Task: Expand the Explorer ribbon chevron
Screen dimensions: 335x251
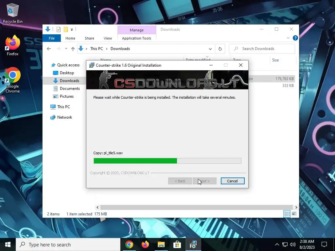Action: pyautogui.click(x=288, y=38)
